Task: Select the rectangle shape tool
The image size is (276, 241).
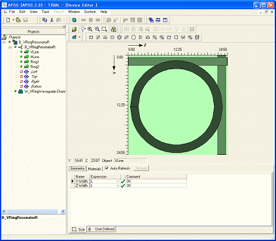Action: (x=91, y=37)
